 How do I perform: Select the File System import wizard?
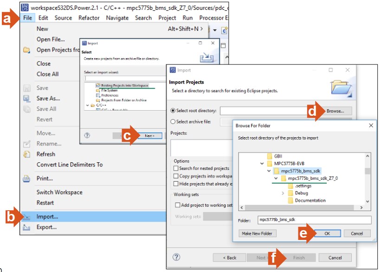pyautogui.click(x=109, y=91)
